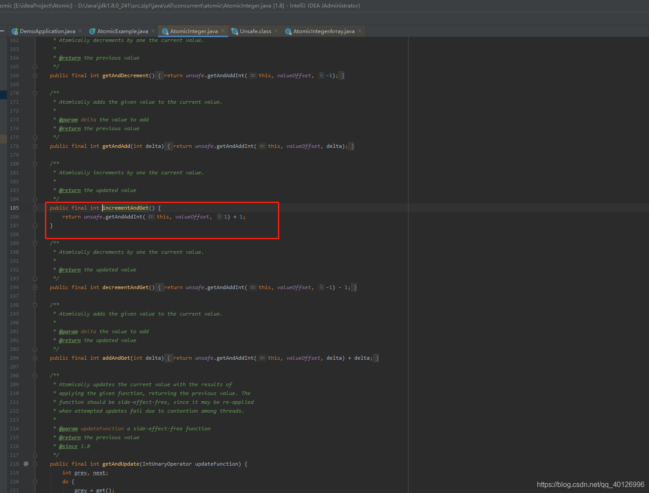Close the AtomicIntegerArray.java tab

coord(360,31)
